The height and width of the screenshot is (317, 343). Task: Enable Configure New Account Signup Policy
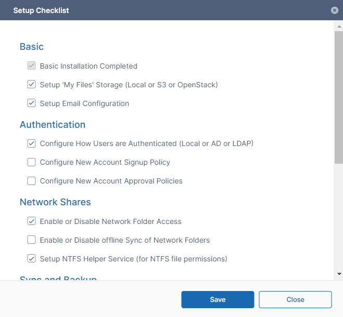[32, 162]
